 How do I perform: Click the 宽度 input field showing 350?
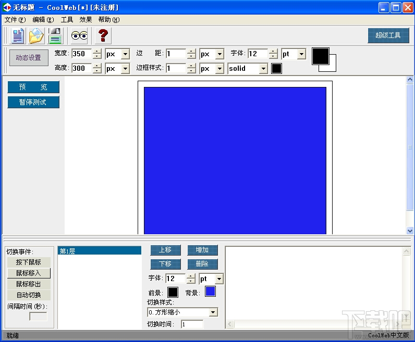click(82, 54)
